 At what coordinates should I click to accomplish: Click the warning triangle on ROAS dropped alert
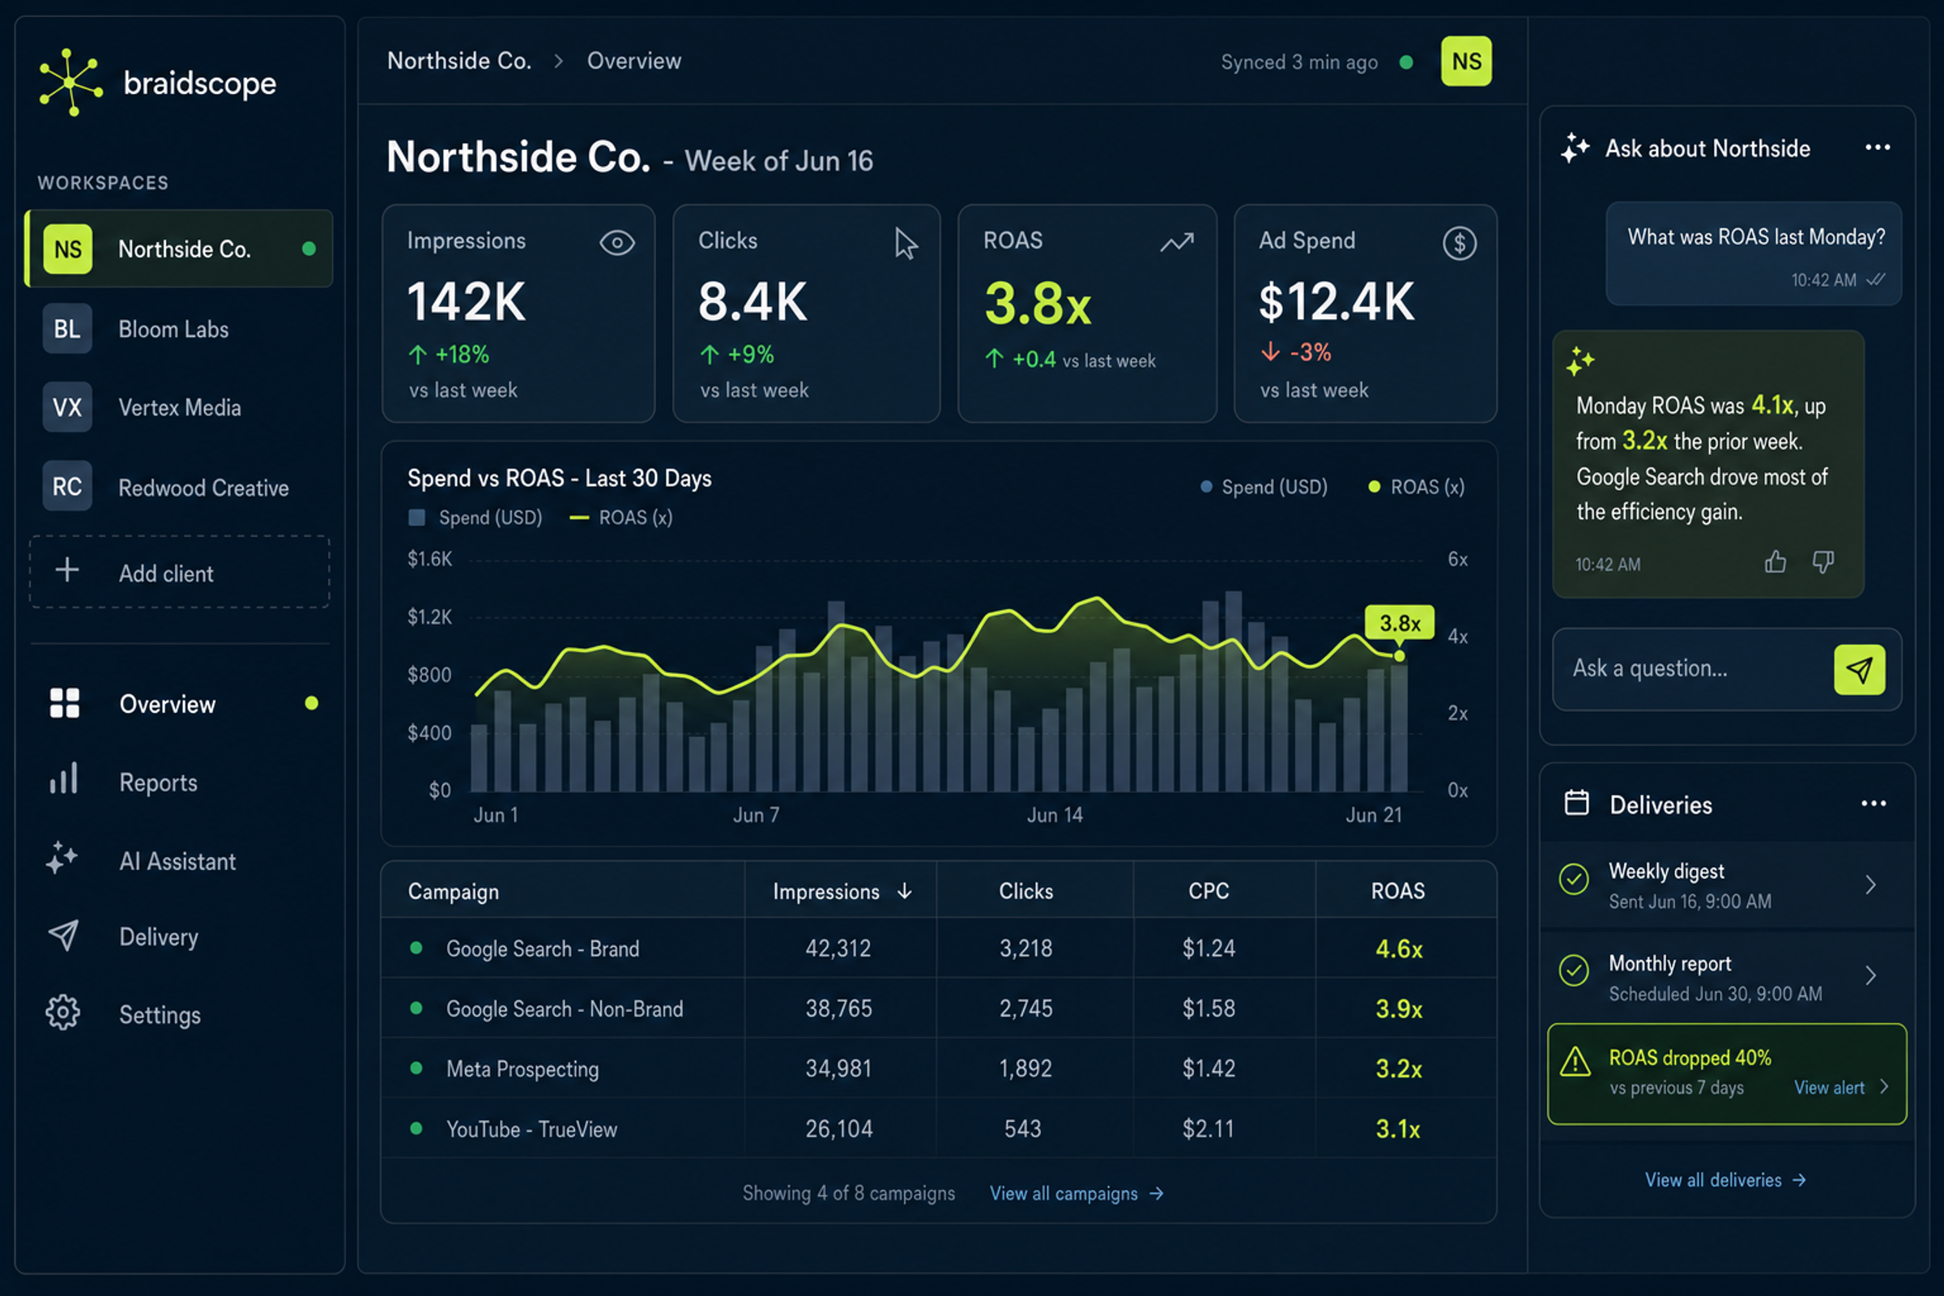1575,1061
